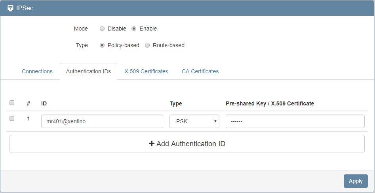Go to the X.509 Certificates tab
Screen dimensions: 375x193
146,71
